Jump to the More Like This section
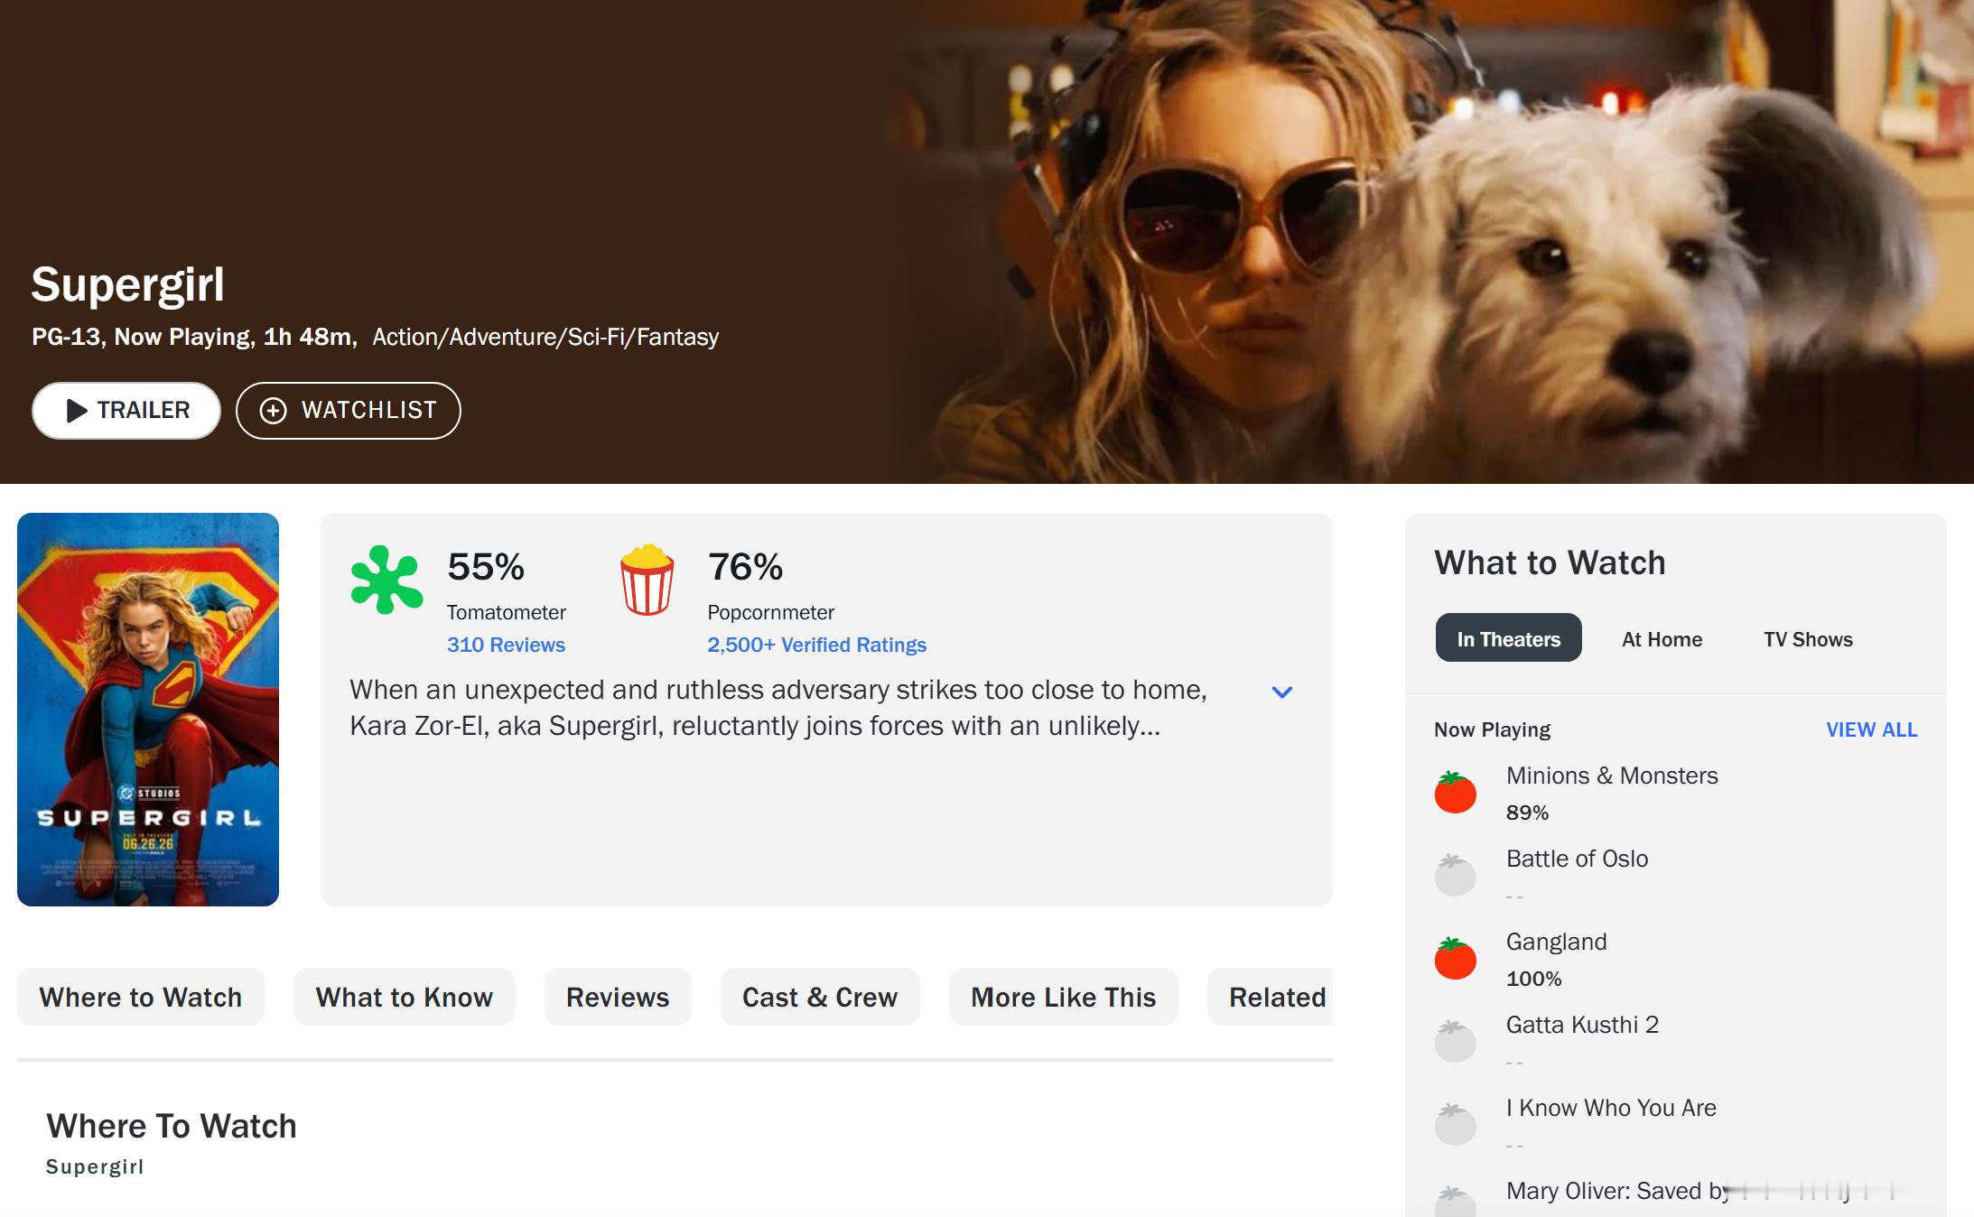Image resolution: width=1974 pixels, height=1217 pixels. (1063, 997)
